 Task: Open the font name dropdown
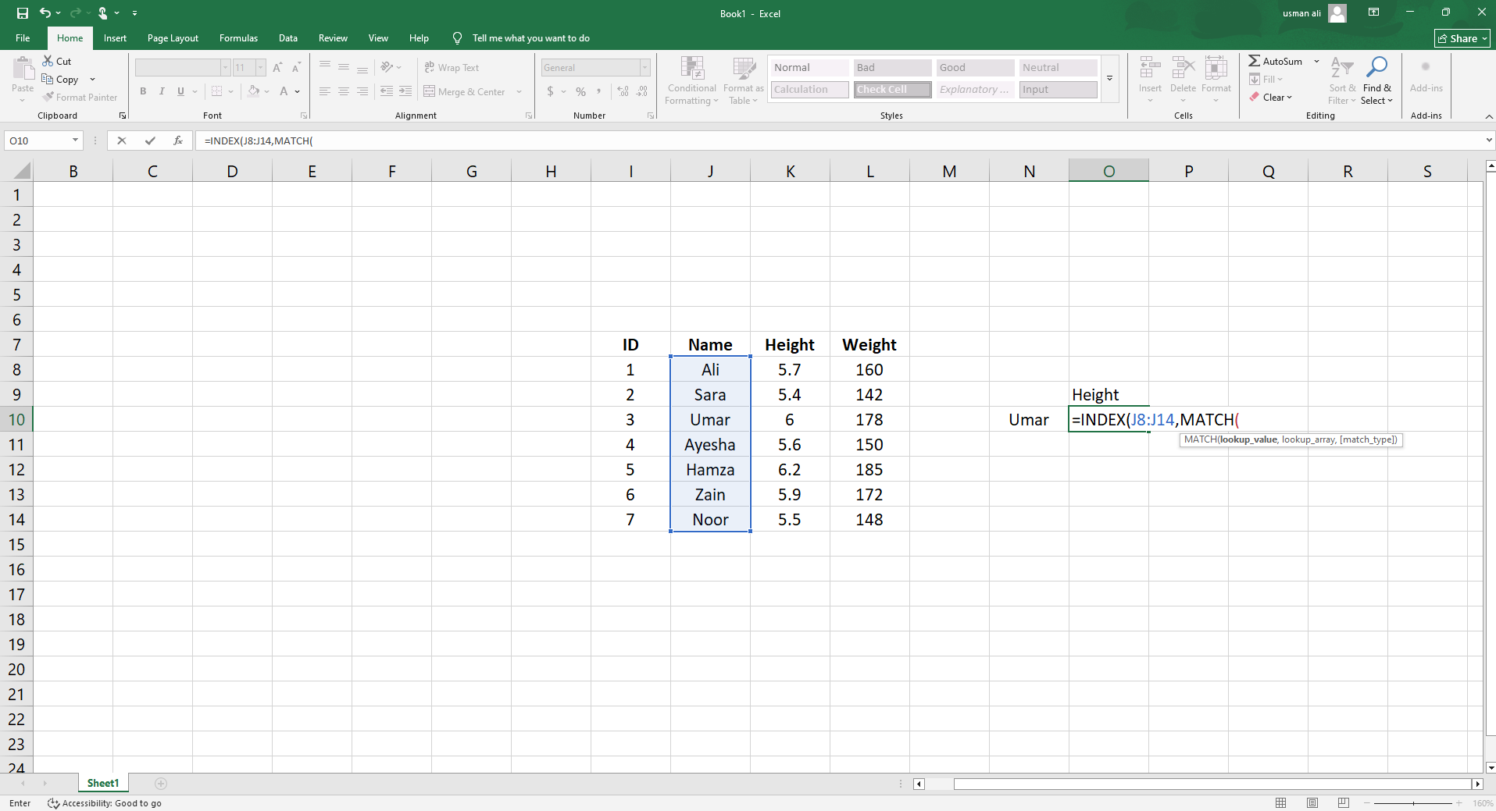(225, 68)
